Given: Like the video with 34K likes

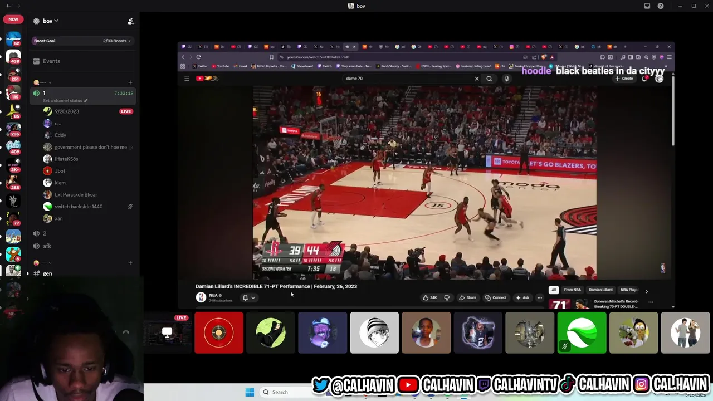Looking at the screenshot, I should (x=429, y=297).
